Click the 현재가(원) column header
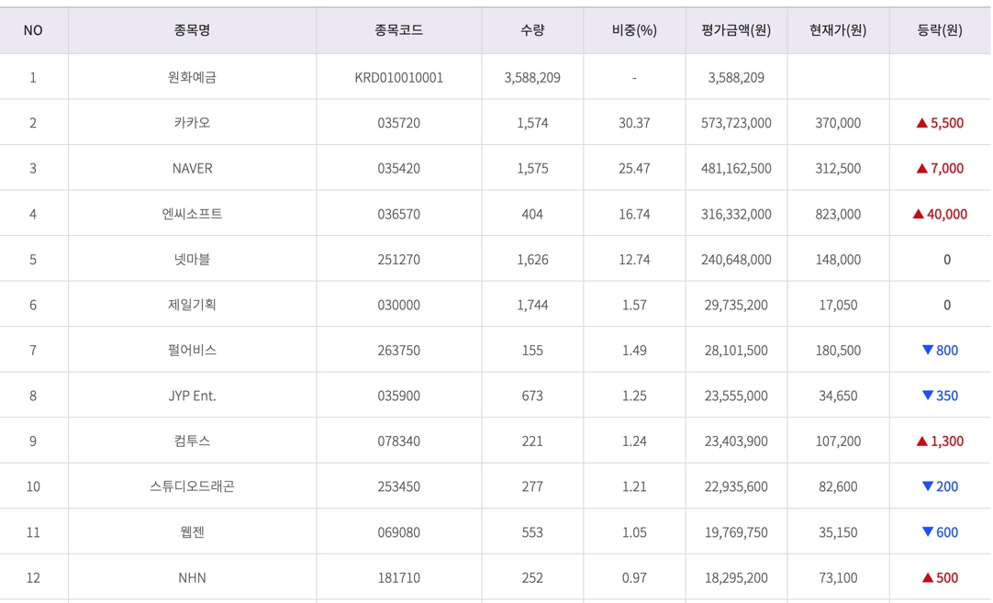Screen dimensions: 993x603 [838, 29]
